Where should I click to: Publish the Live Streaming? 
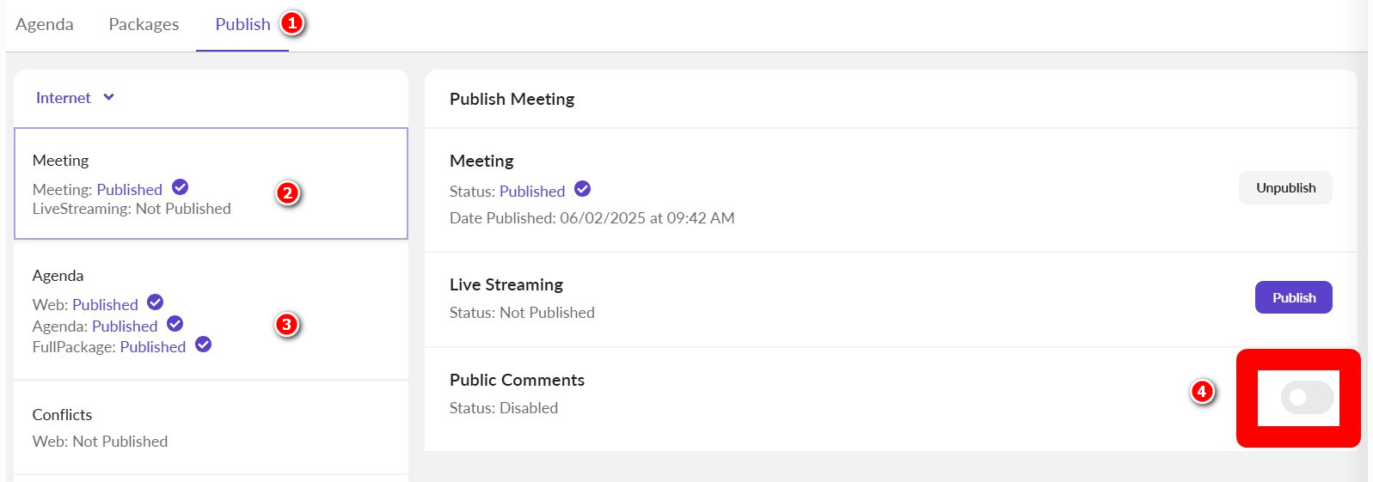[1293, 297]
